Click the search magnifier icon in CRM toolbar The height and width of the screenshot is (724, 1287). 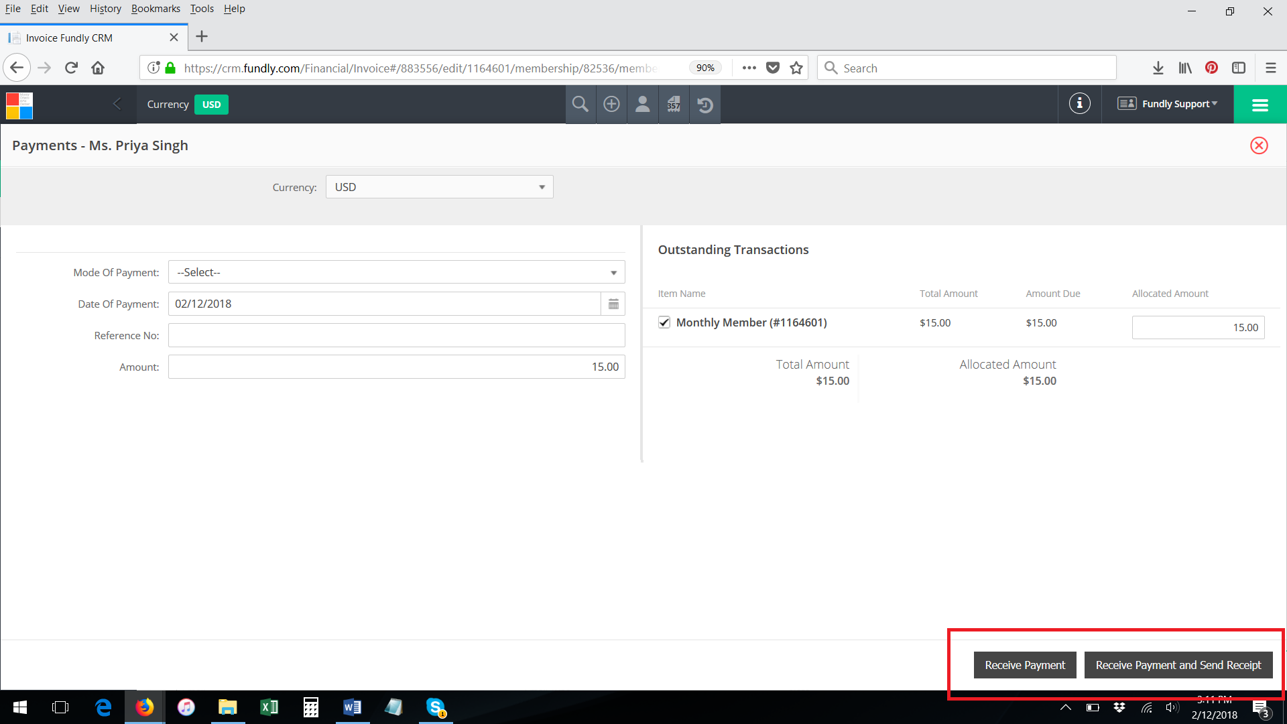(580, 105)
